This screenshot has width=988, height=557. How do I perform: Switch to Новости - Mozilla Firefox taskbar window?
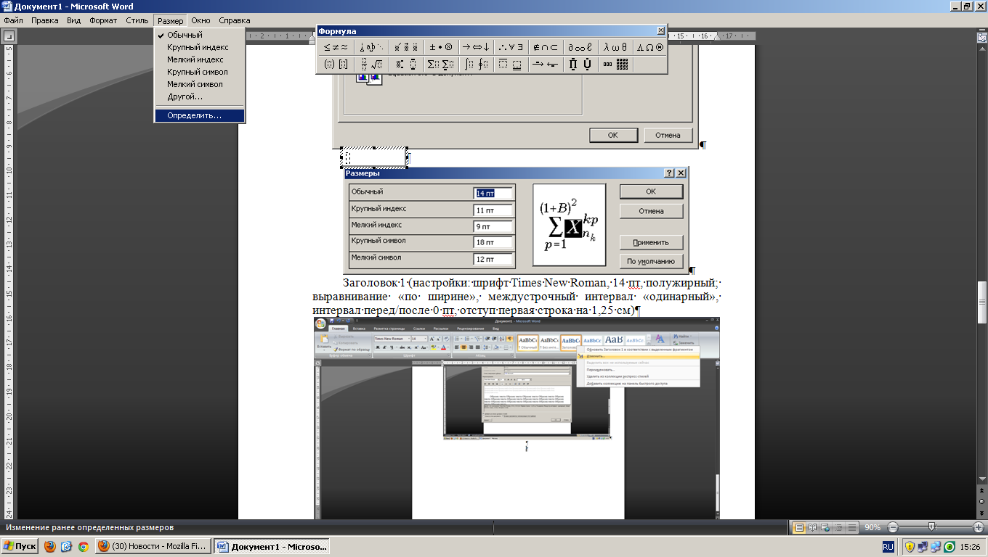click(153, 546)
